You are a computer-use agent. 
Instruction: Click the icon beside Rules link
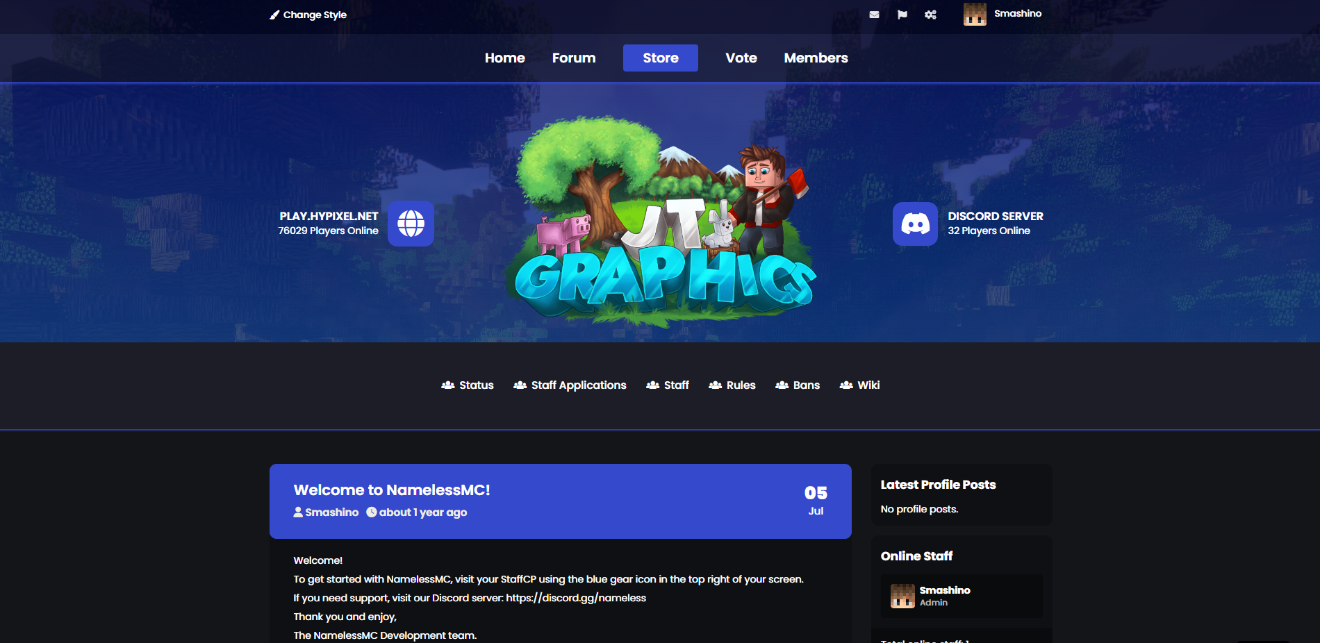715,385
